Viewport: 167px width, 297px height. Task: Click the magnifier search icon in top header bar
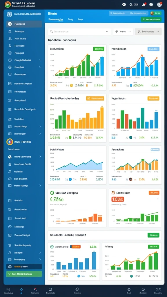131,5
